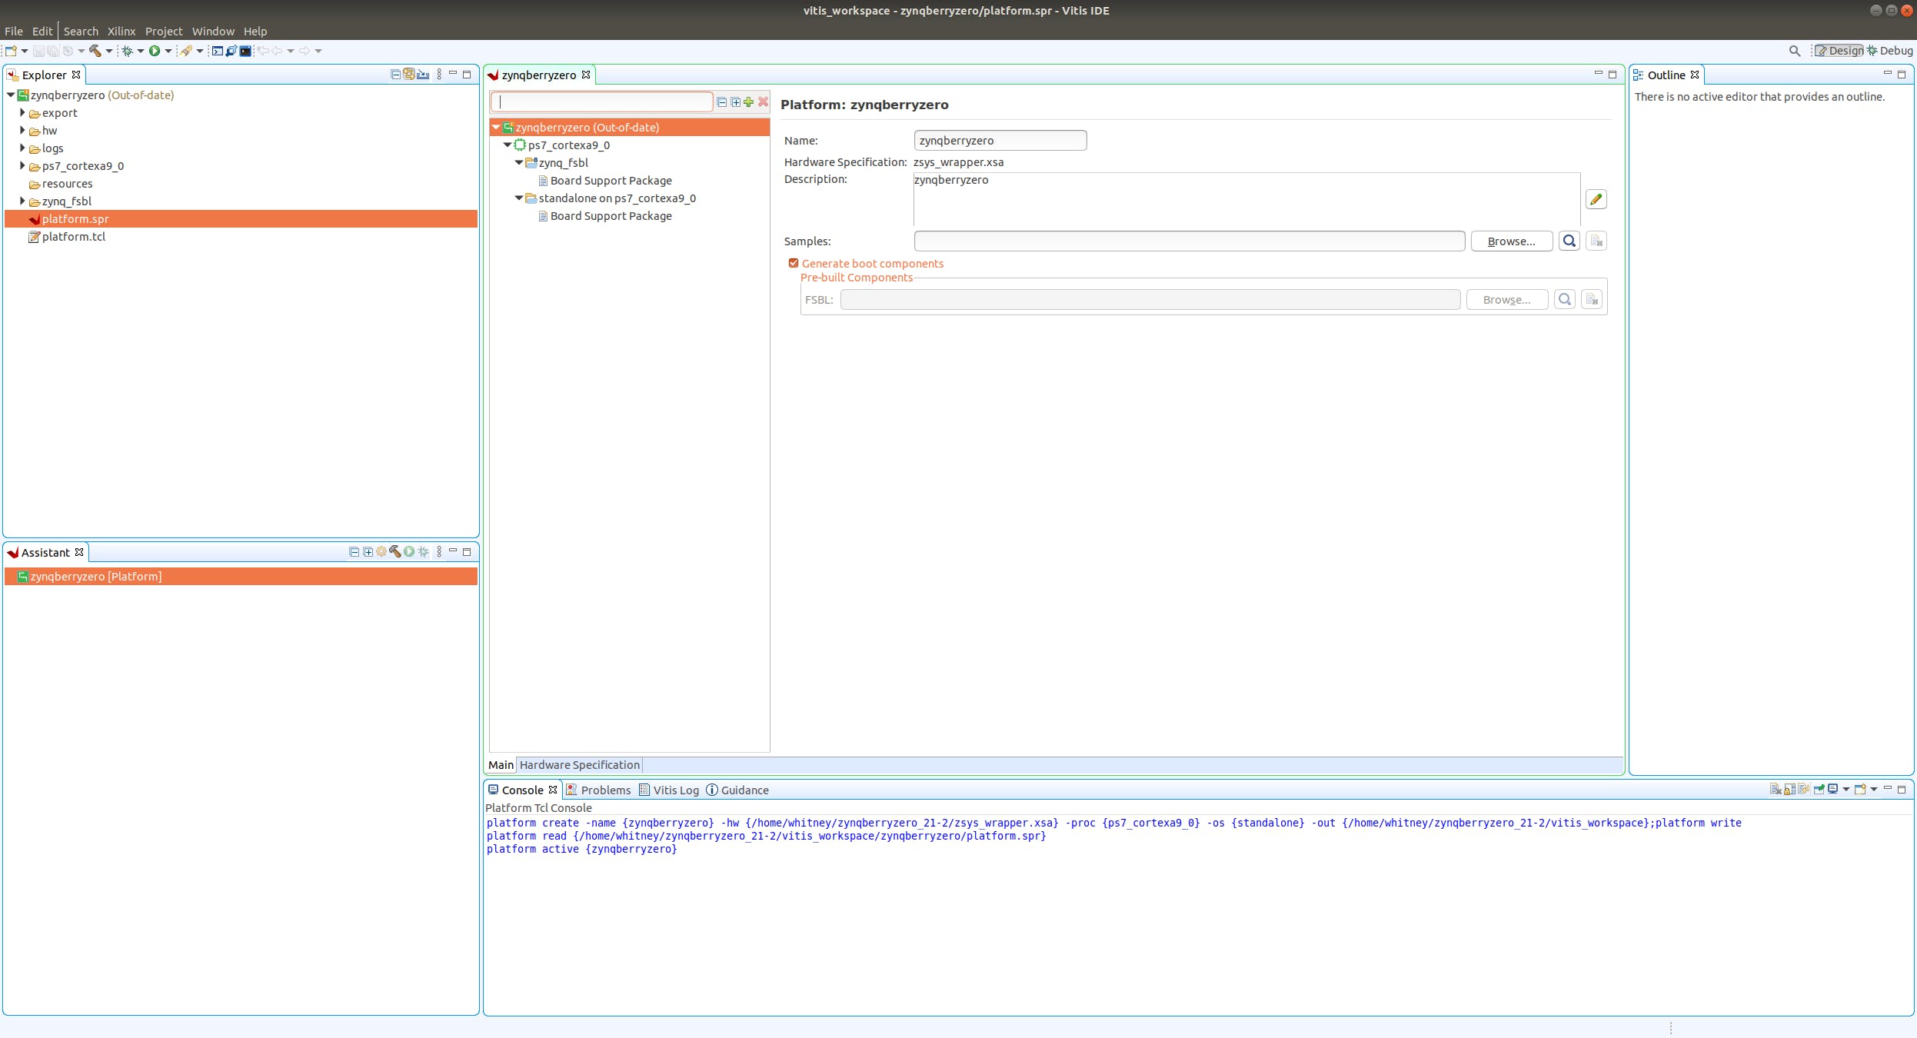Screen dimensions: 1917x1038
Task: Expand ps7_cortexa9_0 folder in Explorer
Action: (22, 165)
